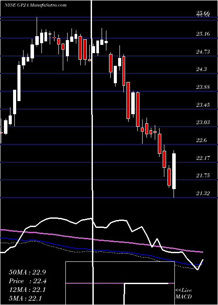Click the 23.45 price axis label
The image size is (218, 305).
tap(203, 105)
